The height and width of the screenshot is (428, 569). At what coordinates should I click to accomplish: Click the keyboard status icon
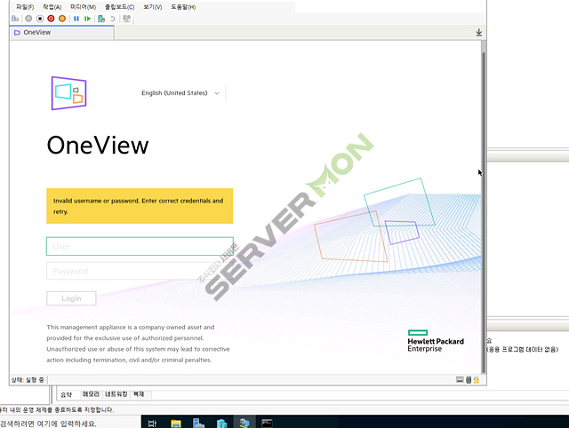460,379
